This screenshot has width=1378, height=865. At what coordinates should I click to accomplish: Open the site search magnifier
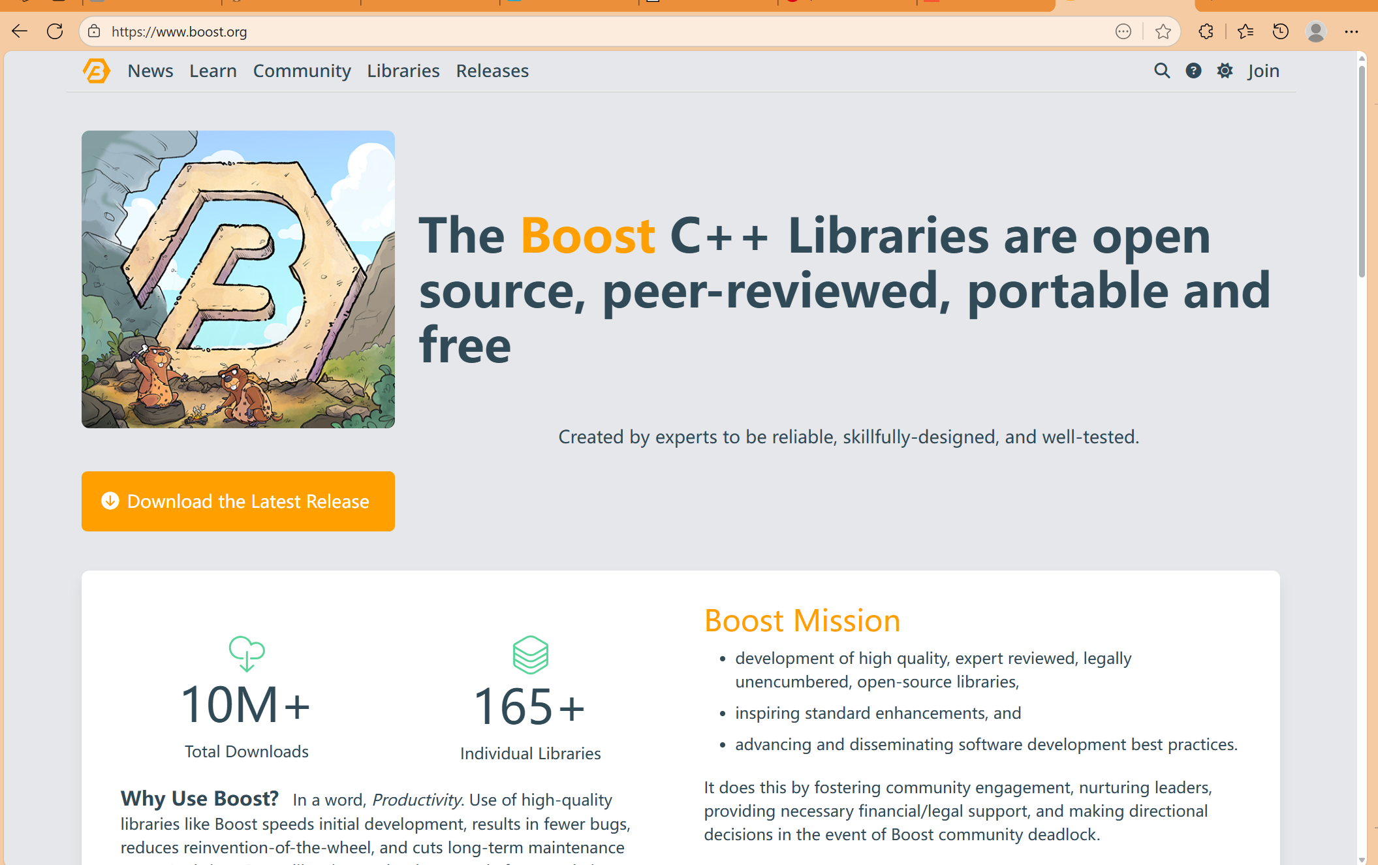tap(1161, 71)
